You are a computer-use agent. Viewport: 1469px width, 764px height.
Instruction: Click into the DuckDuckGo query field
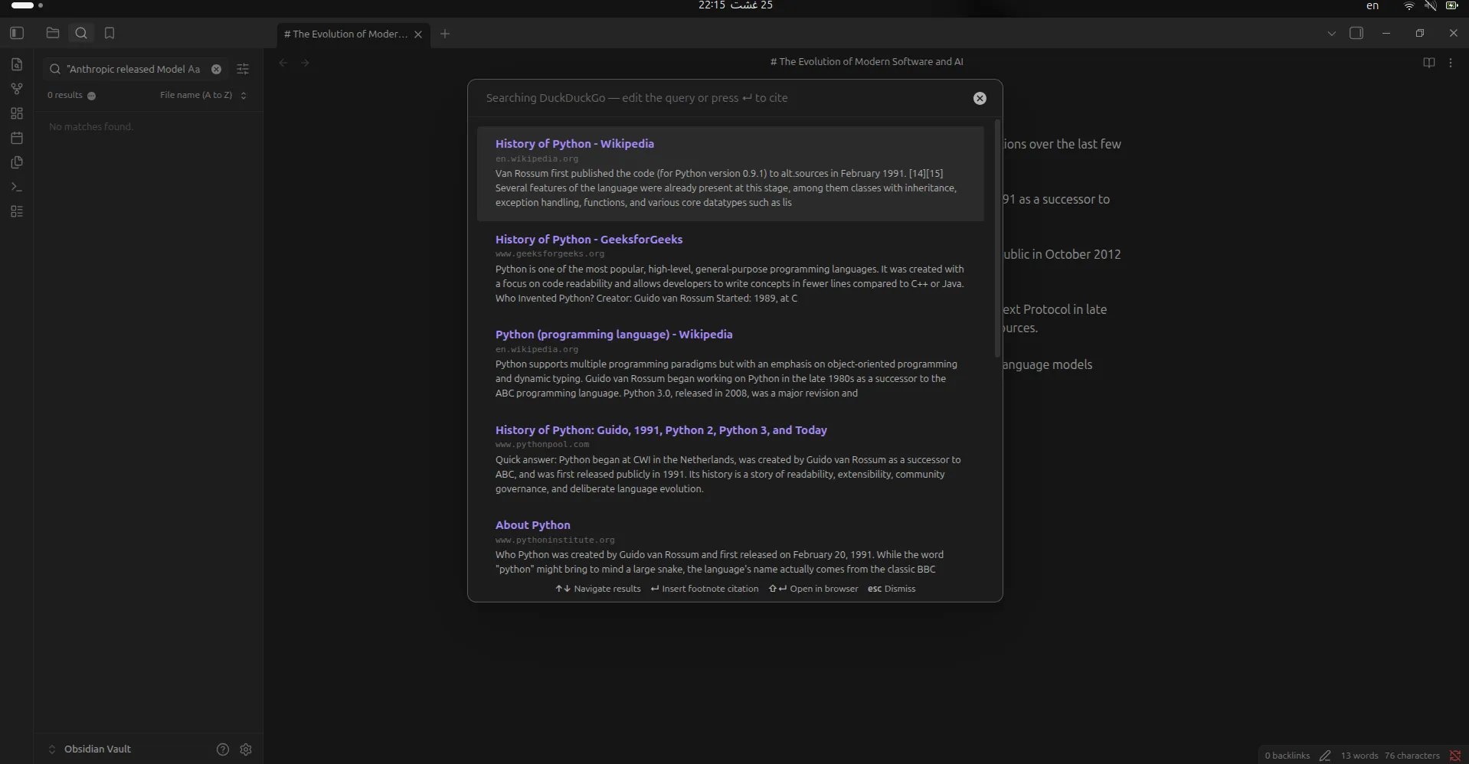(x=724, y=98)
